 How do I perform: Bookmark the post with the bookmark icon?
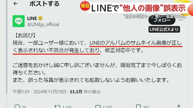pos(138,107)
